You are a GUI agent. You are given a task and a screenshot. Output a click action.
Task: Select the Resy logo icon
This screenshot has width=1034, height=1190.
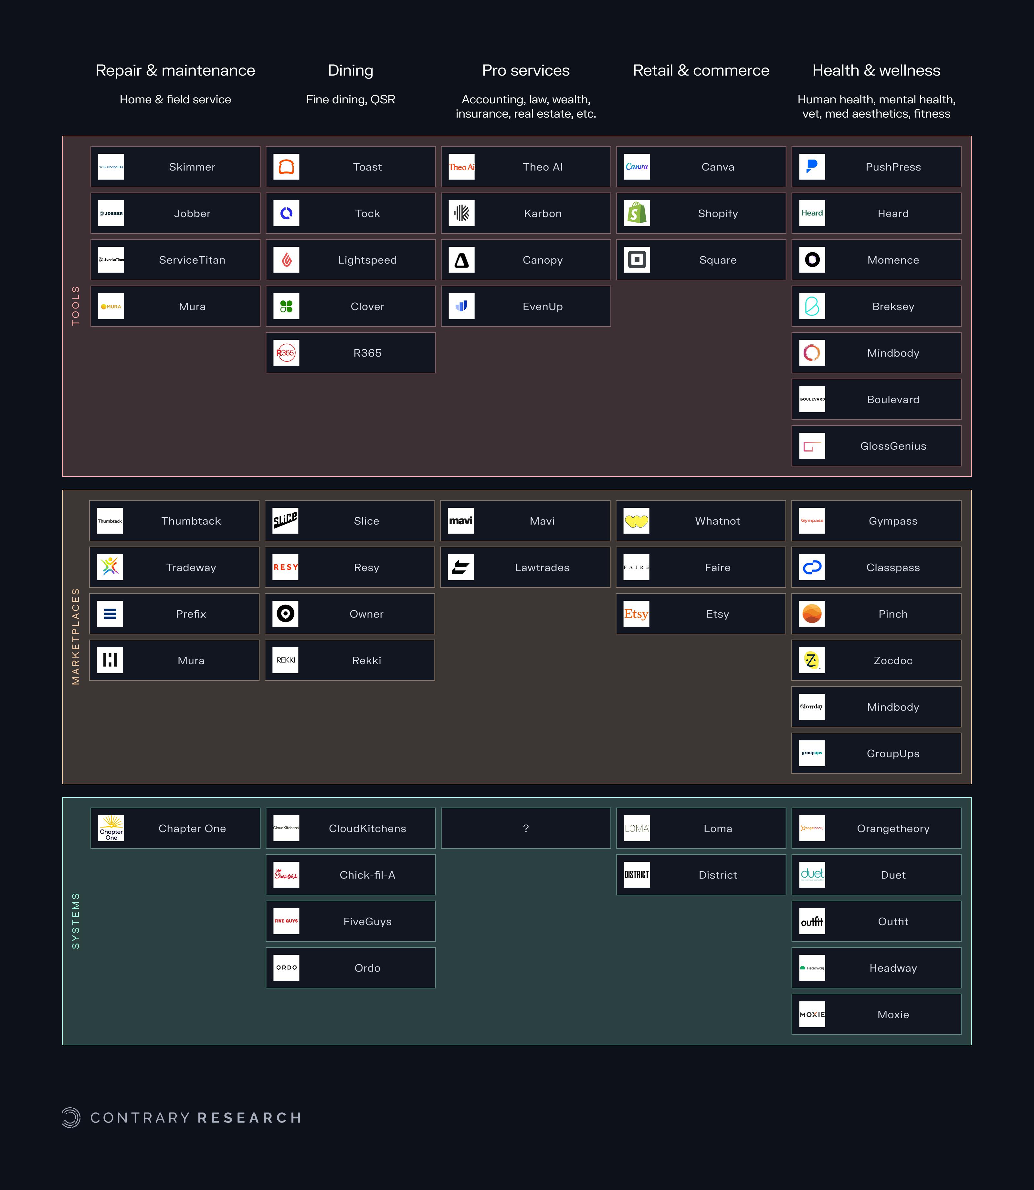pos(286,568)
